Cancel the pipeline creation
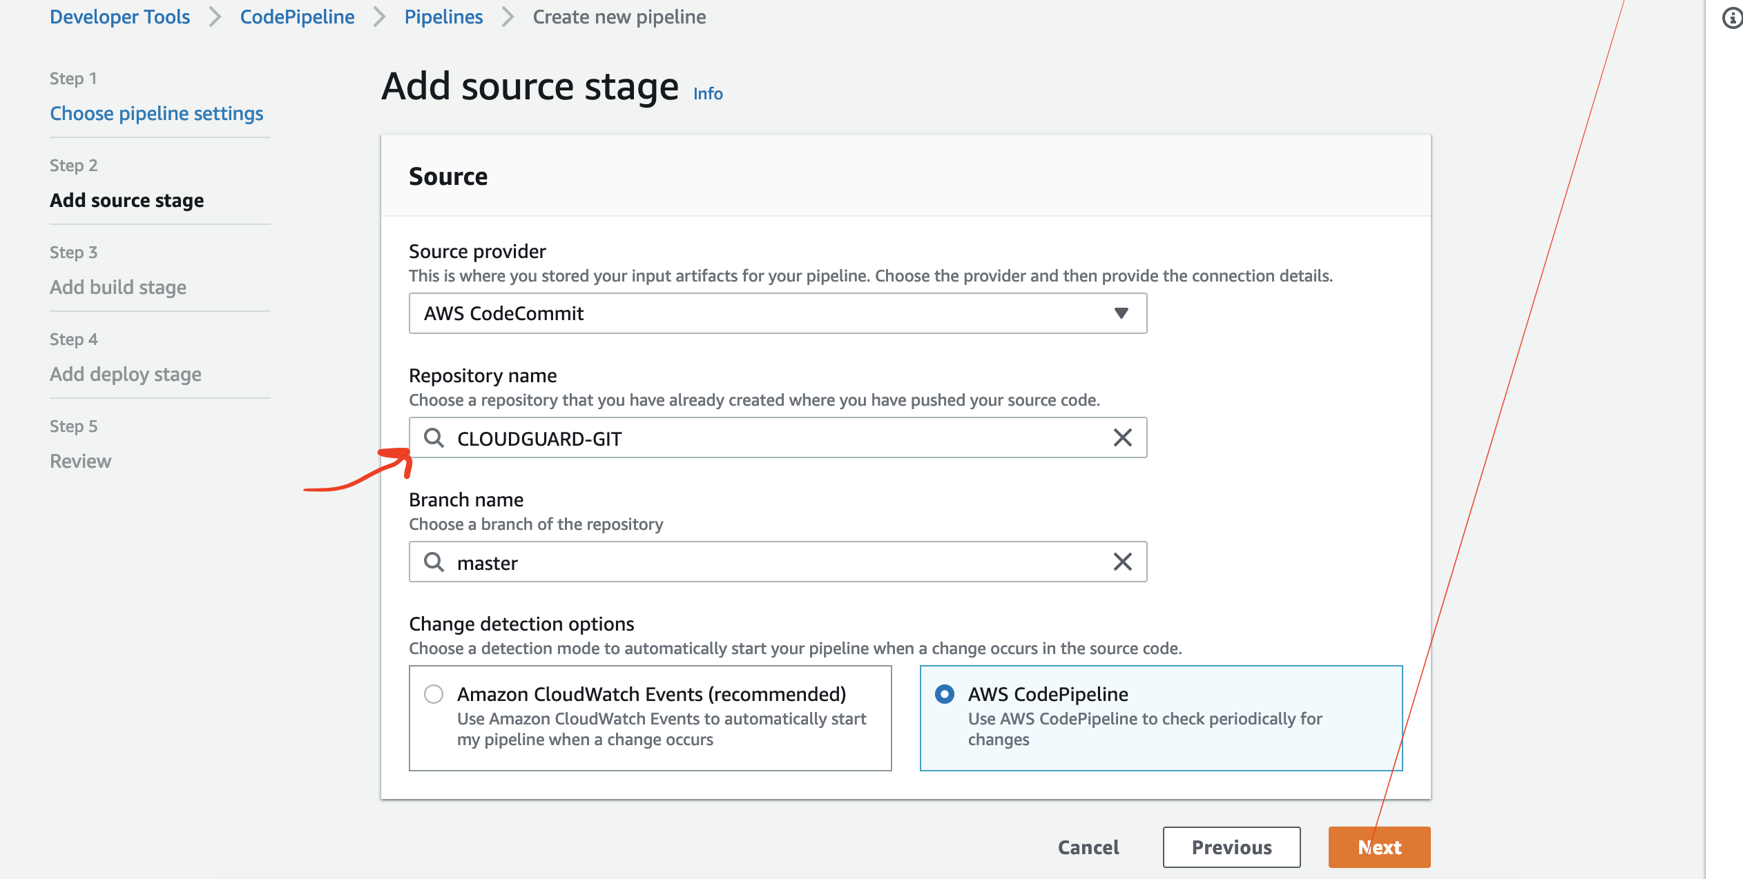Image resolution: width=1743 pixels, height=879 pixels. pyautogui.click(x=1088, y=847)
